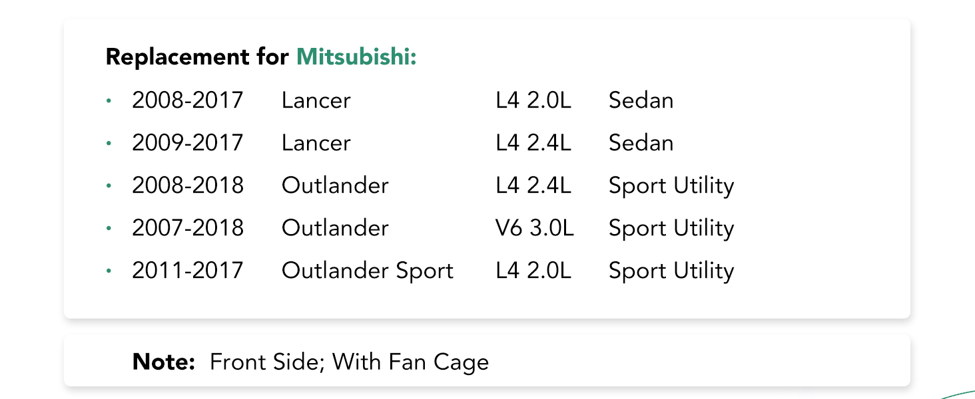Click Lancer in the first row
Image resolution: width=975 pixels, height=399 pixels.
point(316,100)
